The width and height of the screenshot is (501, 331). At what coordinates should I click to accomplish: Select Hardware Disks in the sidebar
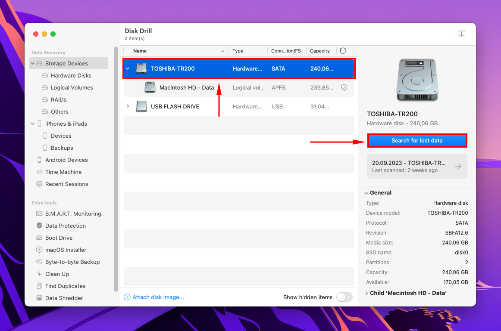71,76
